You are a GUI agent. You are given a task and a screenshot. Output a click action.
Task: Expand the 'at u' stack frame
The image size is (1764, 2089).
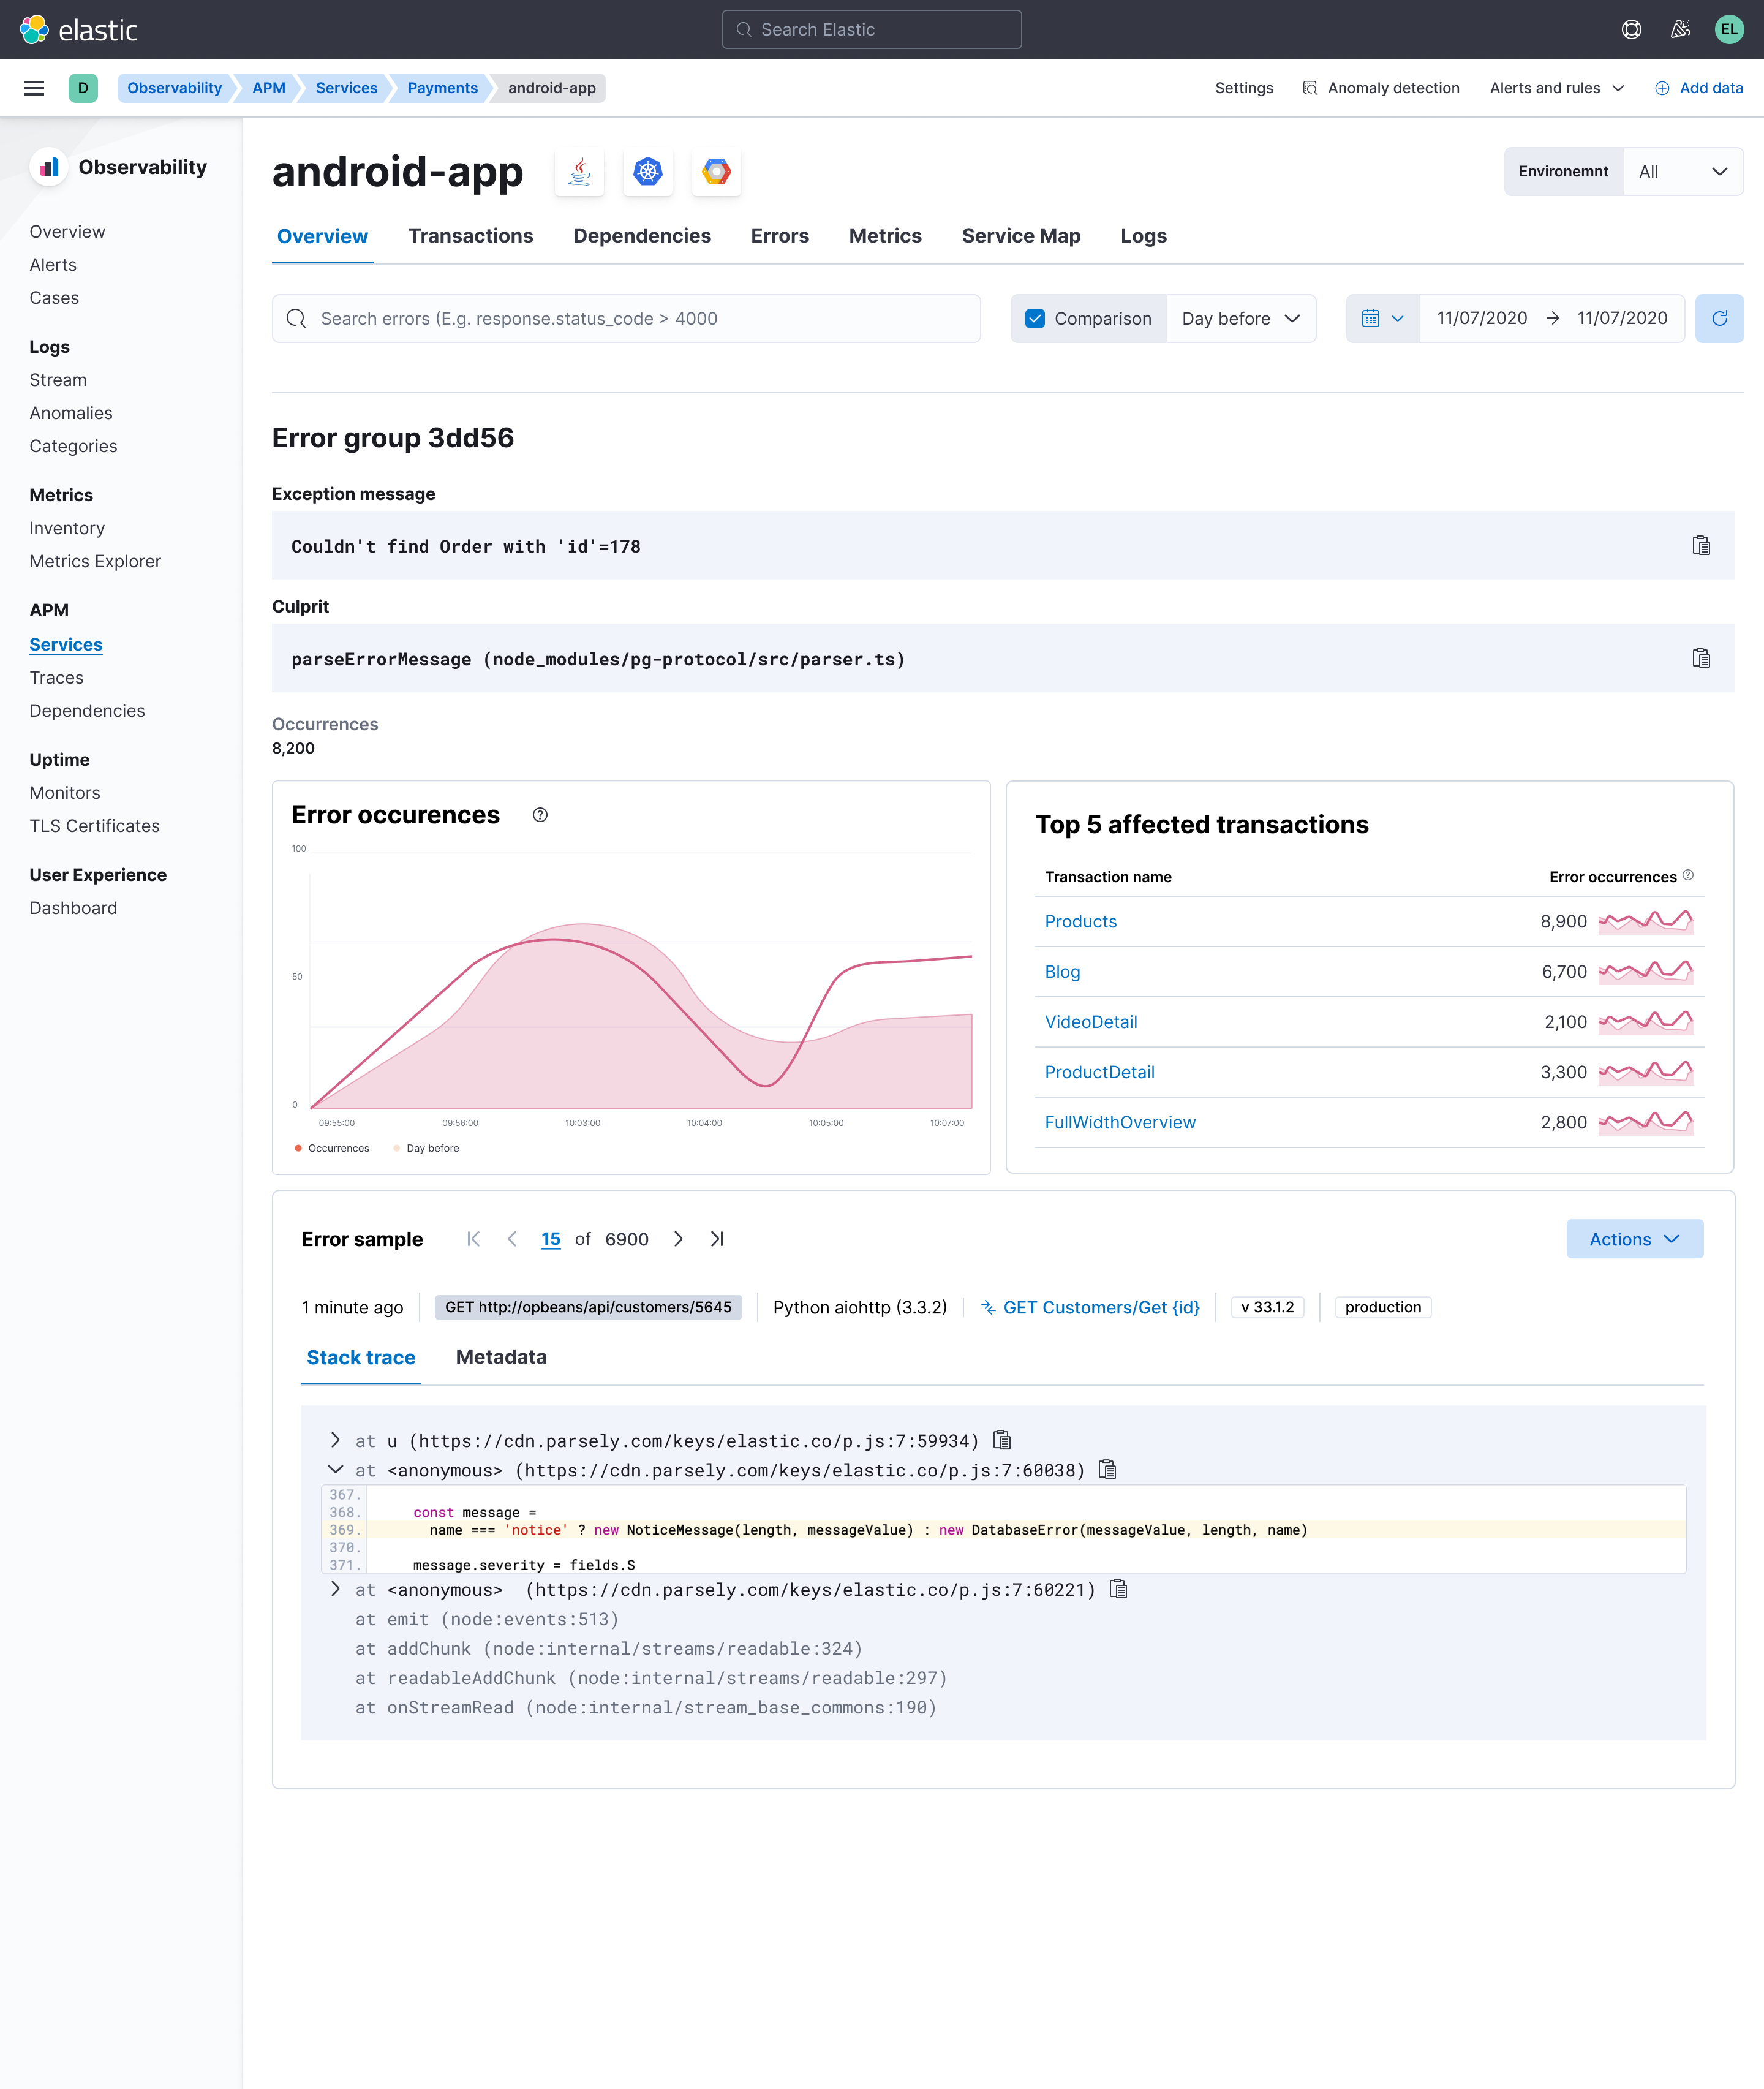[335, 1440]
